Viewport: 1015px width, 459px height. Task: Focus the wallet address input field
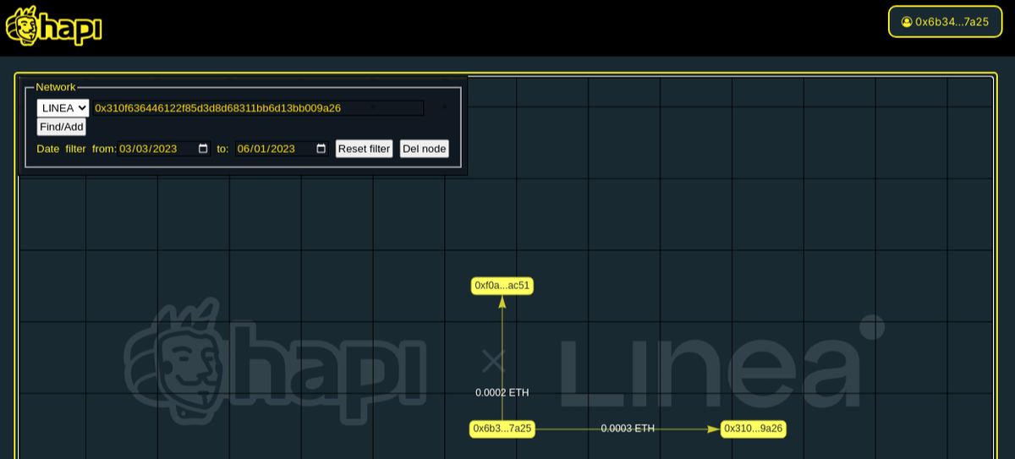click(x=258, y=108)
